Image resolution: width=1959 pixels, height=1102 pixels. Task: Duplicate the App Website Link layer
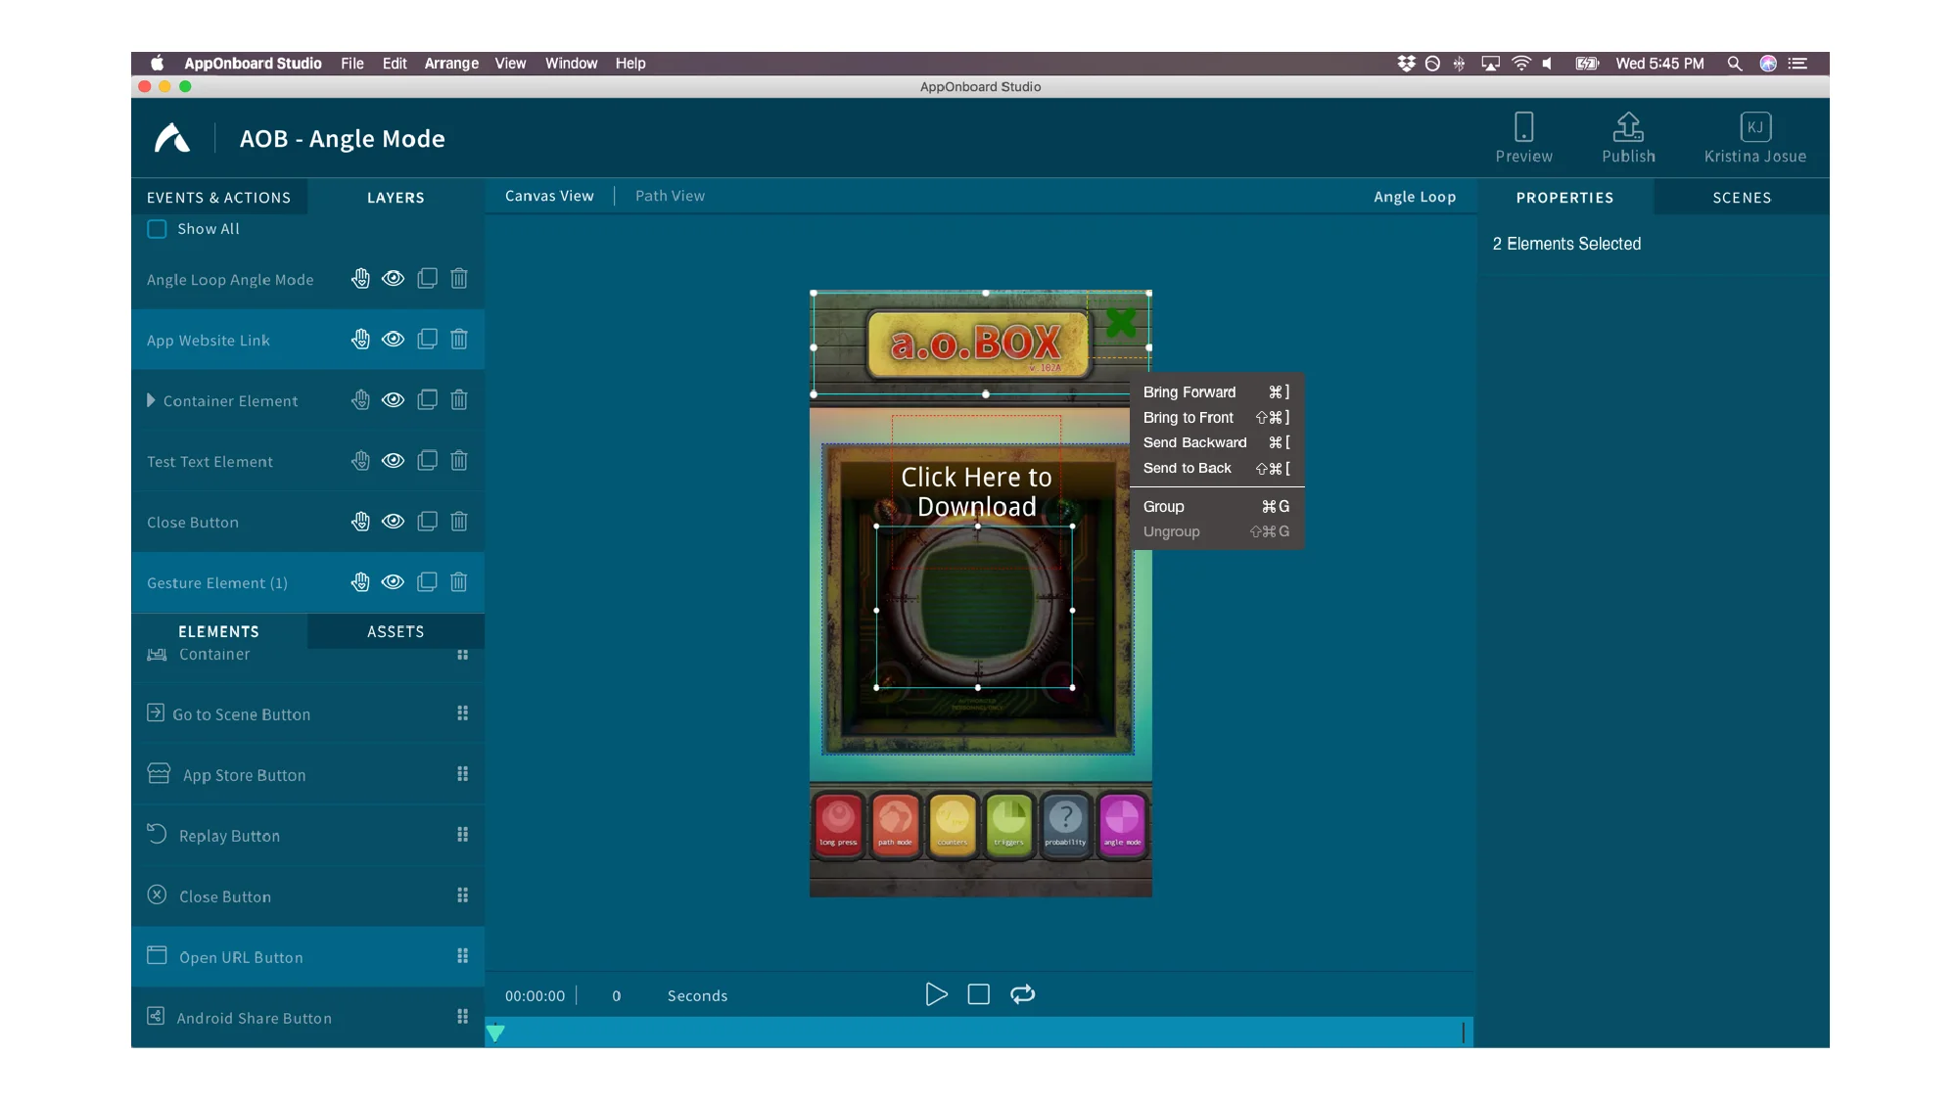[427, 340]
